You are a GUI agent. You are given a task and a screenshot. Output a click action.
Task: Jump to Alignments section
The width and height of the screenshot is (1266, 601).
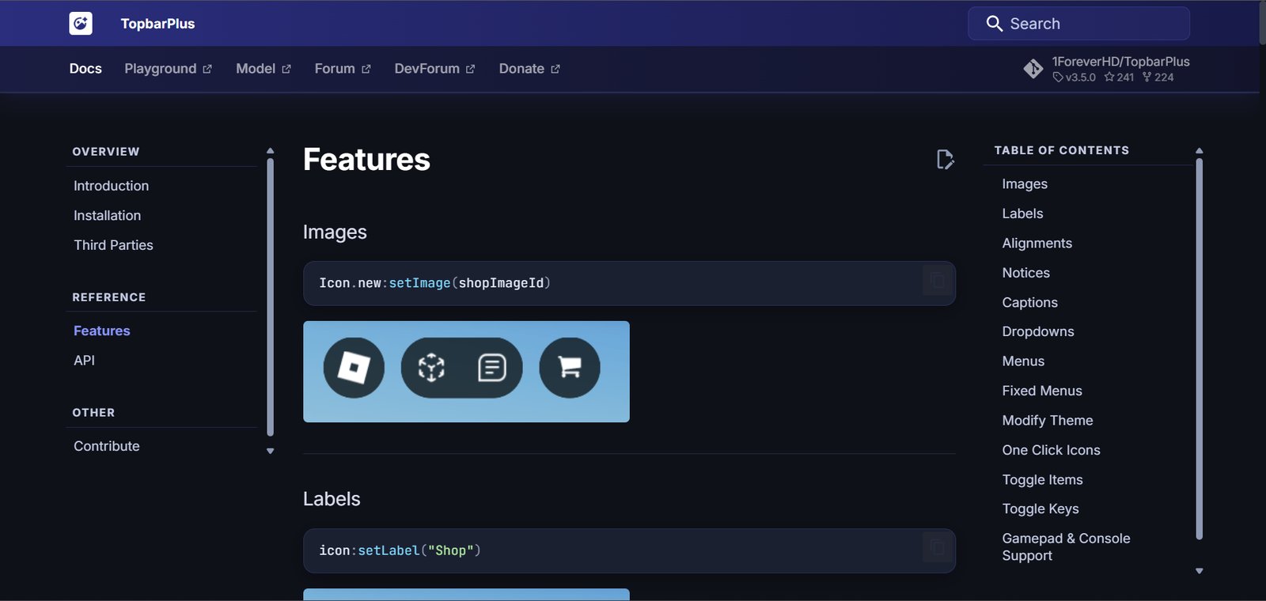pyautogui.click(x=1037, y=243)
